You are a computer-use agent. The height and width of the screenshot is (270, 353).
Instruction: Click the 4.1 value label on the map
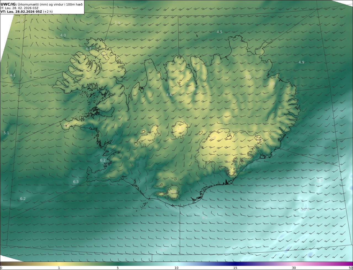tap(13, 75)
